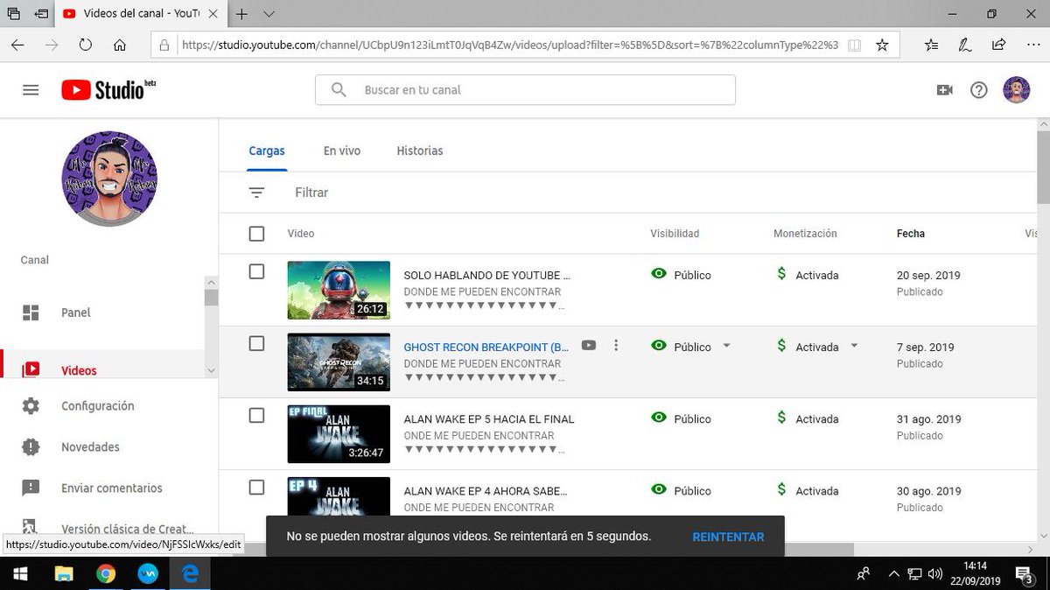Viewport: 1050px width, 590px height.
Task: Click the Visibilidad column header
Action: pos(675,234)
